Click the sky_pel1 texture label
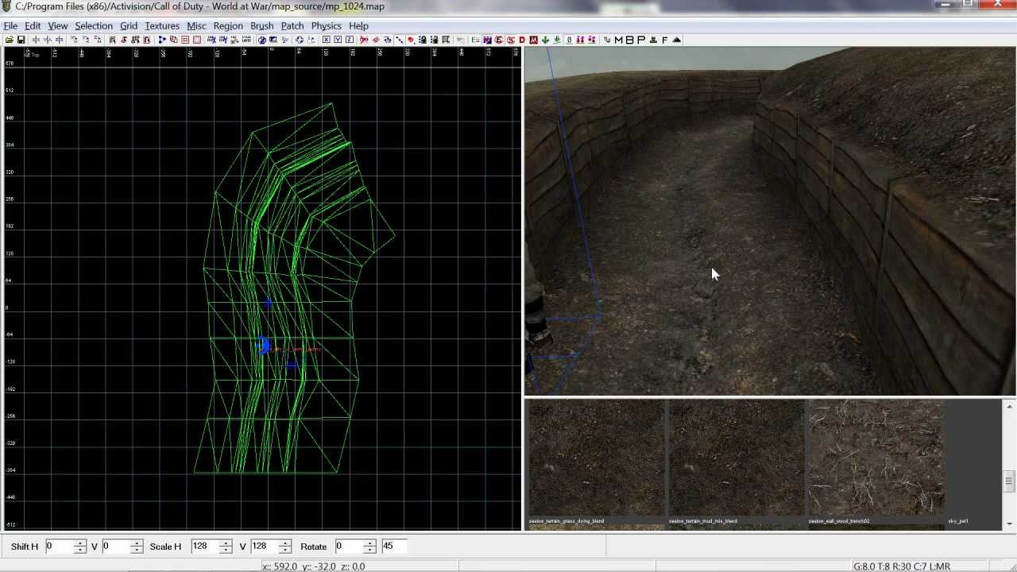1017x572 pixels. [x=958, y=521]
